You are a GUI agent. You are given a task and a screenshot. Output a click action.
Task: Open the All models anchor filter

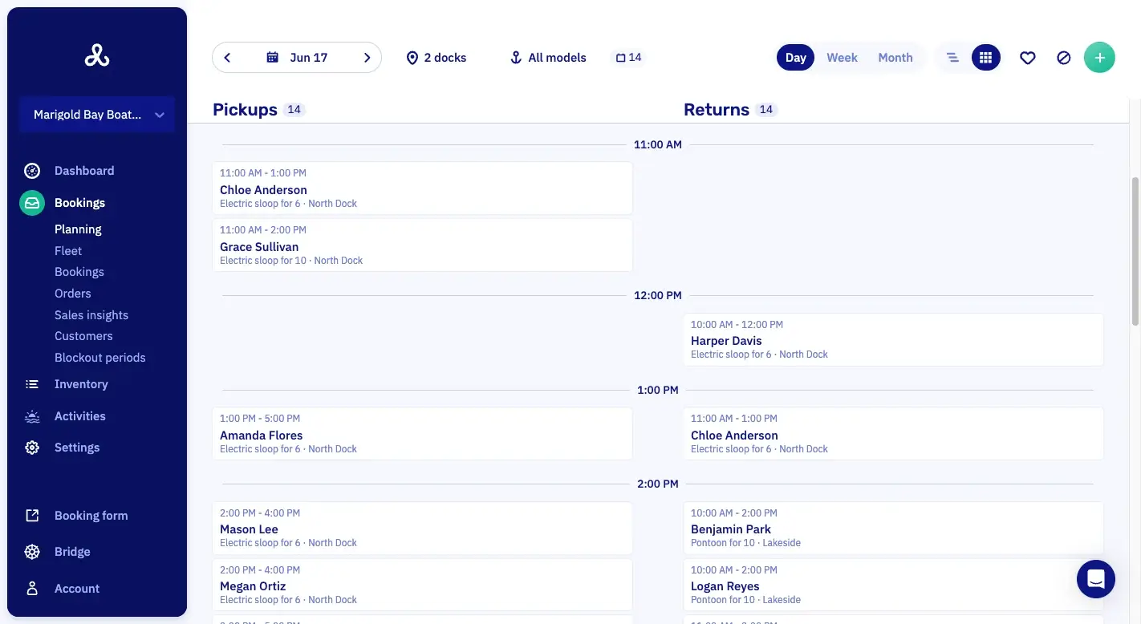tap(548, 58)
